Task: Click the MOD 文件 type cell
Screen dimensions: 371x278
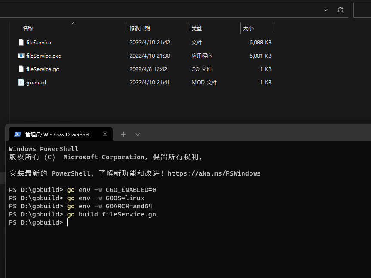Action: [x=204, y=83]
